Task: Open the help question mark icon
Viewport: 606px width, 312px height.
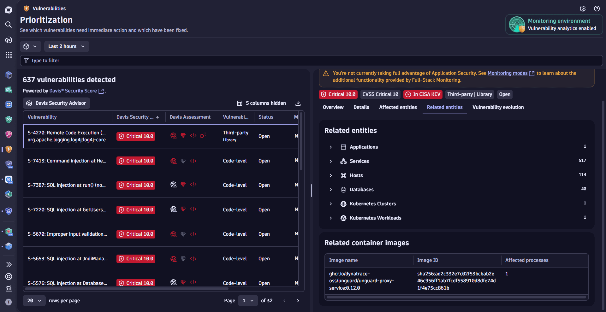Action: [x=597, y=9]
